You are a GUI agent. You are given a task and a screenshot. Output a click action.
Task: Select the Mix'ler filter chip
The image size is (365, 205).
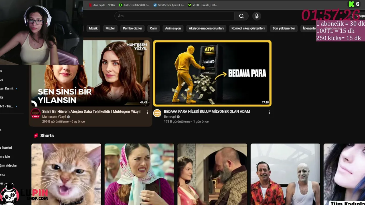[x=110, y=28]
